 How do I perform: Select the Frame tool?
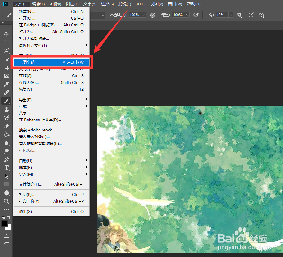tap(6, 76)
